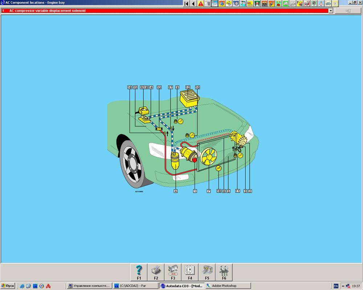Click component label 4 in the diagram
Screen dimensions: 363x290
(176, 191)
